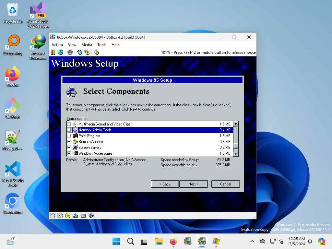
Task: Click the network card status icon
Action: [75, 216]
